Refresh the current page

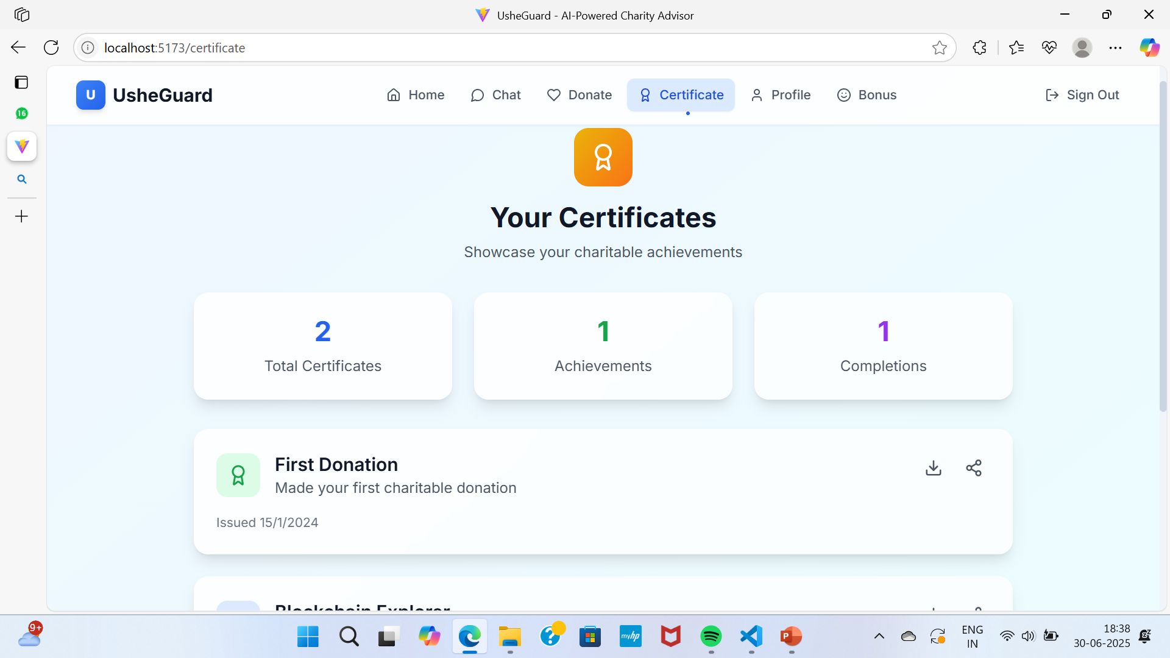[x=51, y=48]
